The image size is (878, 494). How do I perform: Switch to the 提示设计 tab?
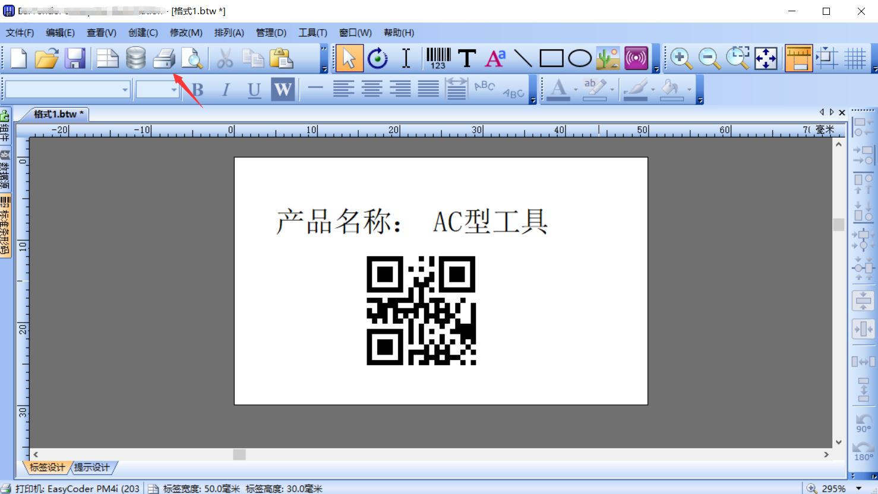click(91, 467)
